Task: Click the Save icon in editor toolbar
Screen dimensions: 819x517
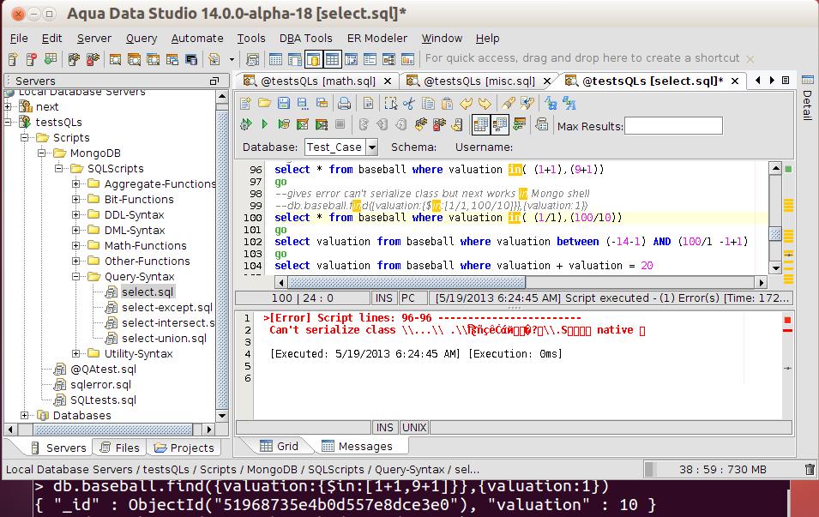Action: click(283, 104)
